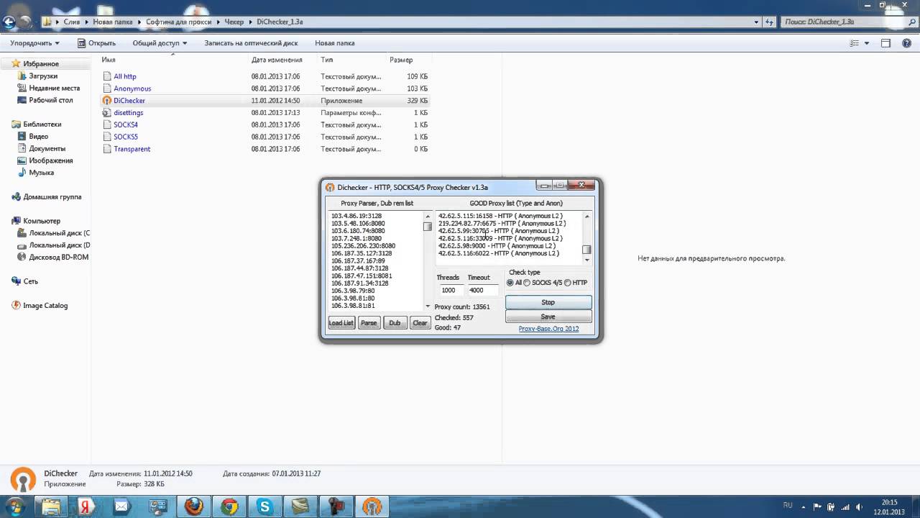This screenshot has height=518, width=920.
Task: Select the SOCKS4 text file
Action: tap(125, 125)
